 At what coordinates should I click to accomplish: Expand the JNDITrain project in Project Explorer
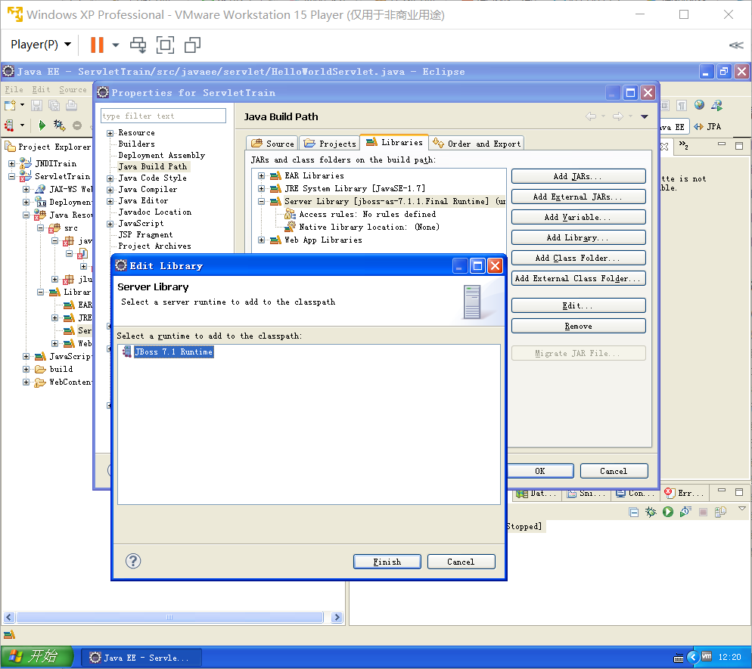click(11, 163)
